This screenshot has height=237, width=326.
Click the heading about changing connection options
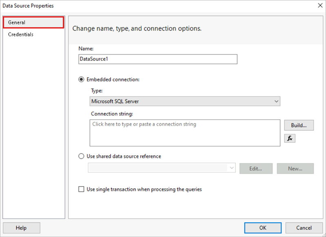point(137,29)
